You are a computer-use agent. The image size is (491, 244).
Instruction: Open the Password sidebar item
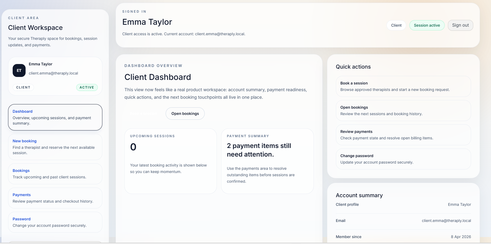click(x=55, y=222)
